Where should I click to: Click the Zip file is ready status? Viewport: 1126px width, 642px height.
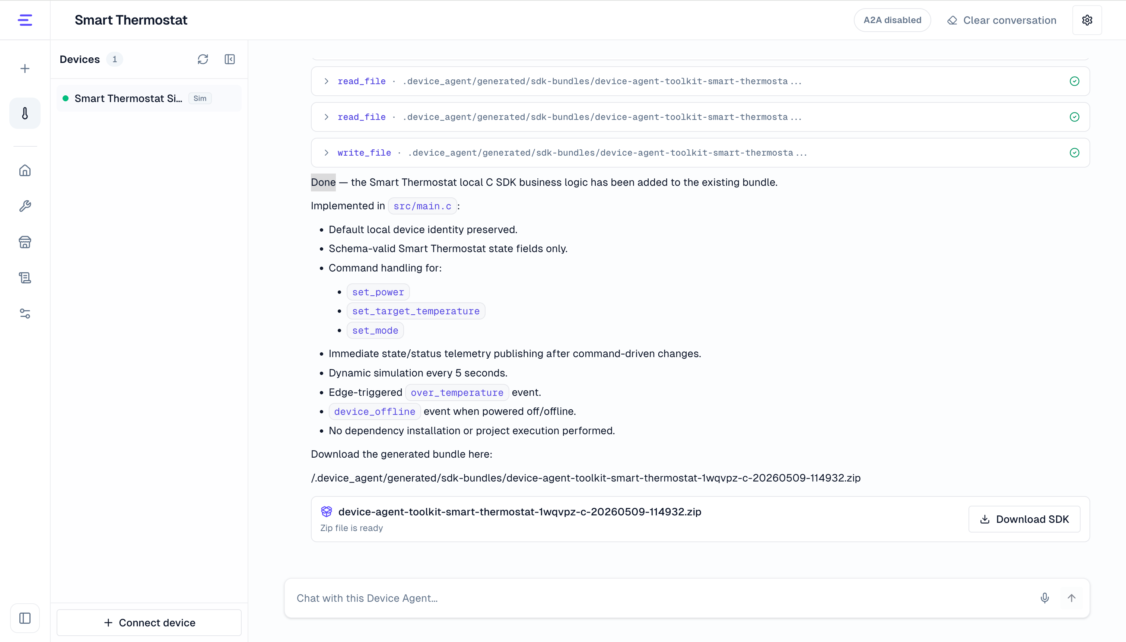pos(352,528)
